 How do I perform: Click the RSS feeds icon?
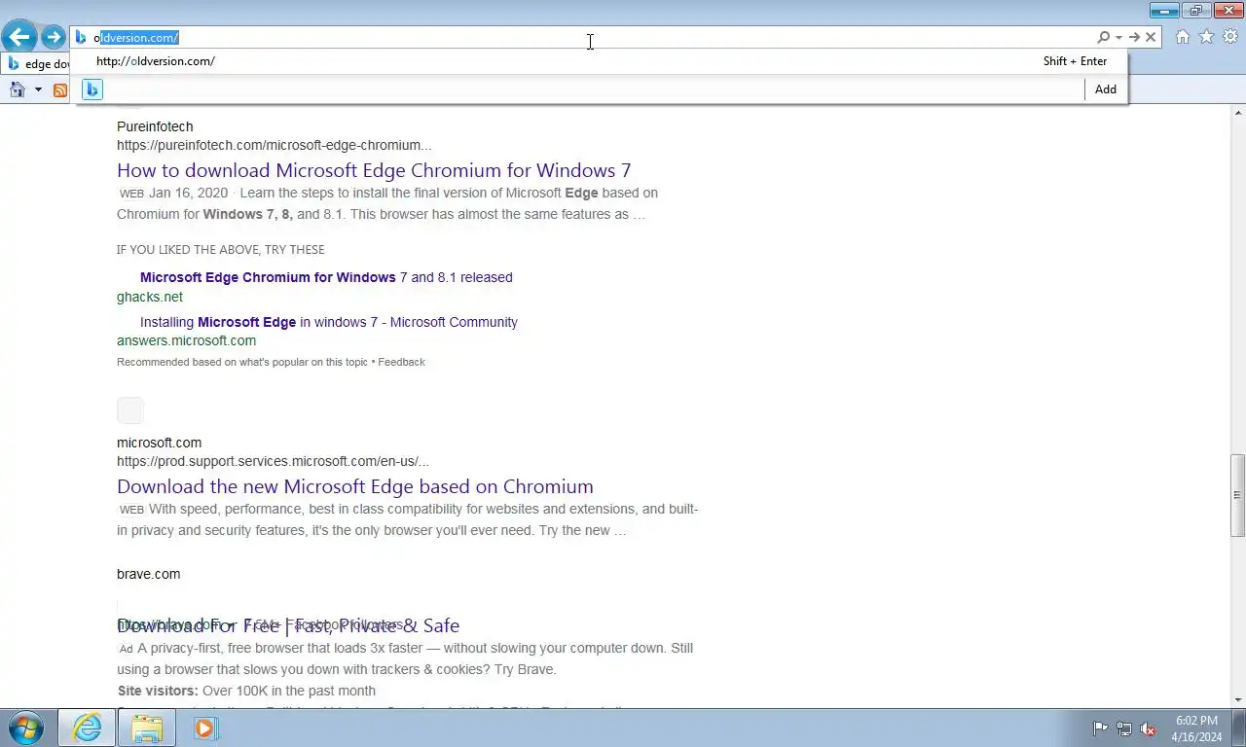click(60, 90)
